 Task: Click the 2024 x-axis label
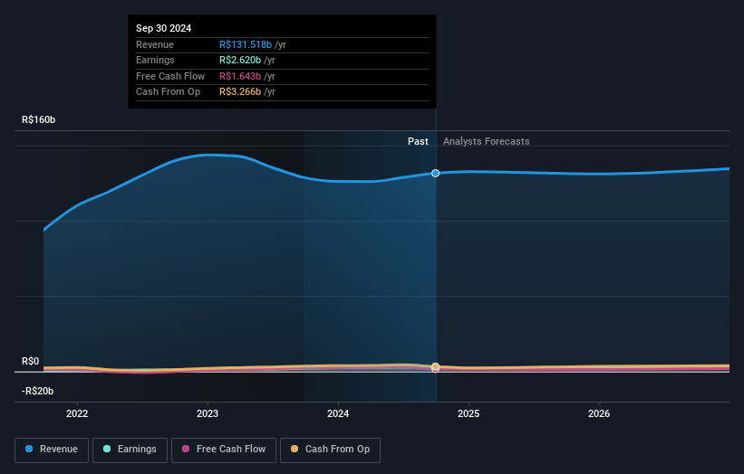click(x=338, y=413)
